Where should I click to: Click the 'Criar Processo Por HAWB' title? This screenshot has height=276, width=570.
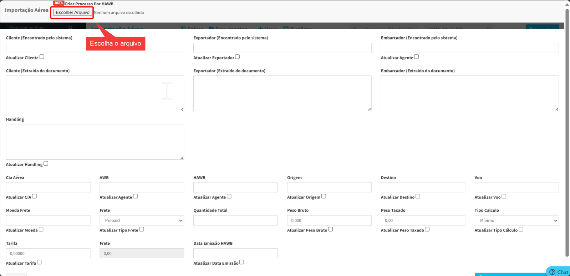89,4
